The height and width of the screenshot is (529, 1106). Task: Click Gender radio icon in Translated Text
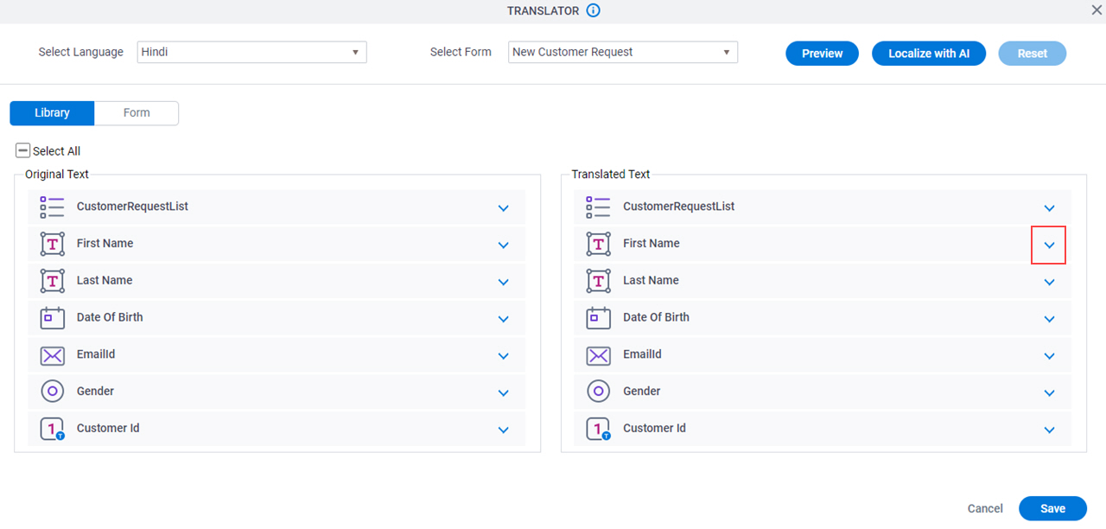click(599, 392)
